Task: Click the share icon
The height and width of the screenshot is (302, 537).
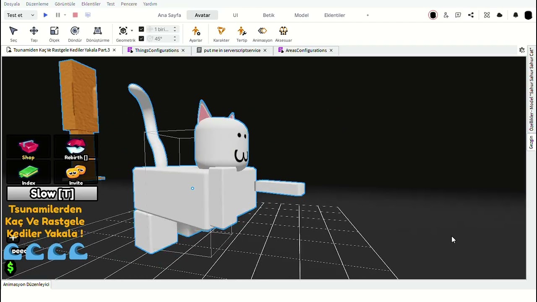Action: [x=471, y=15]
